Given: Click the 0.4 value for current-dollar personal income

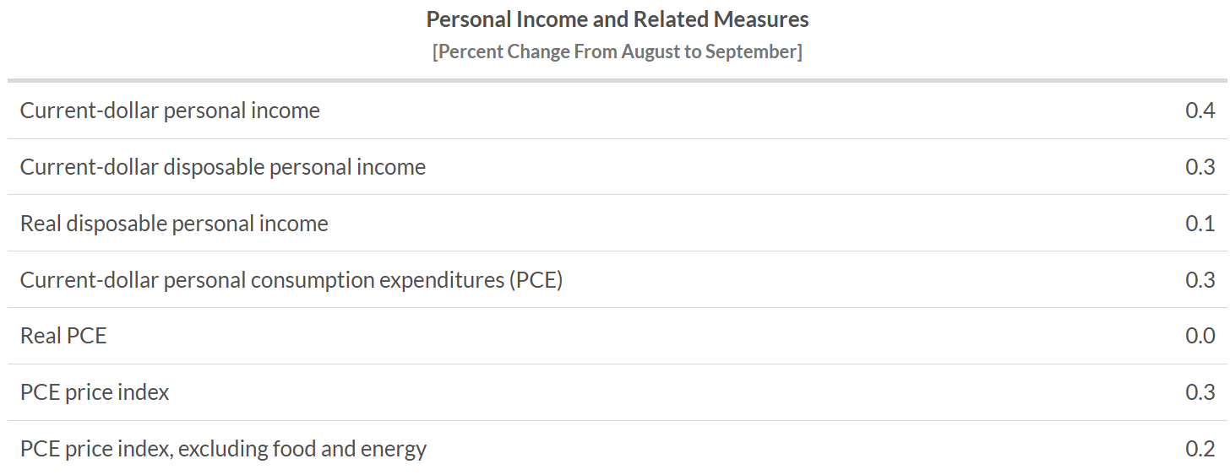Looking at the screenshot, I should pos(1200,111).
